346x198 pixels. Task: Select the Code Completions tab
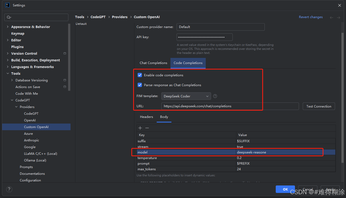click(188, 63)
